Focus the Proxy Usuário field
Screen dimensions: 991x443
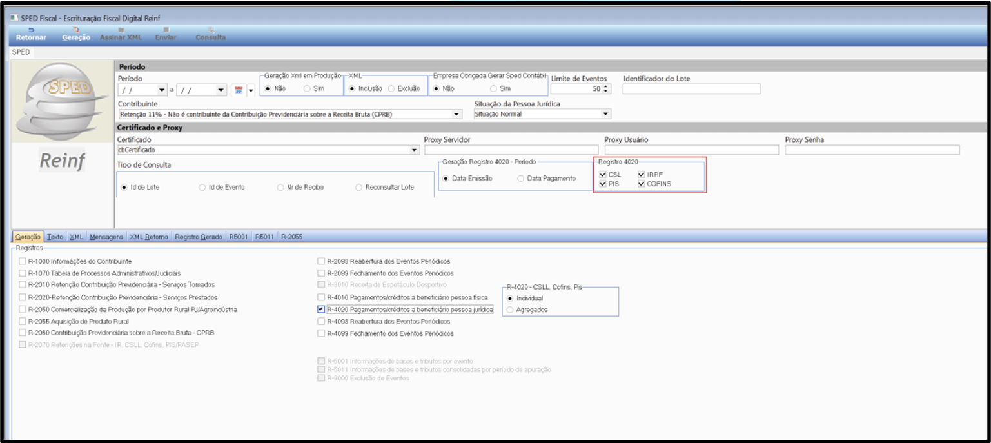691,150
